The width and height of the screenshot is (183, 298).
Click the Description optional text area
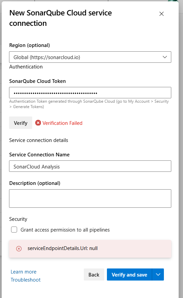[90, 198]
